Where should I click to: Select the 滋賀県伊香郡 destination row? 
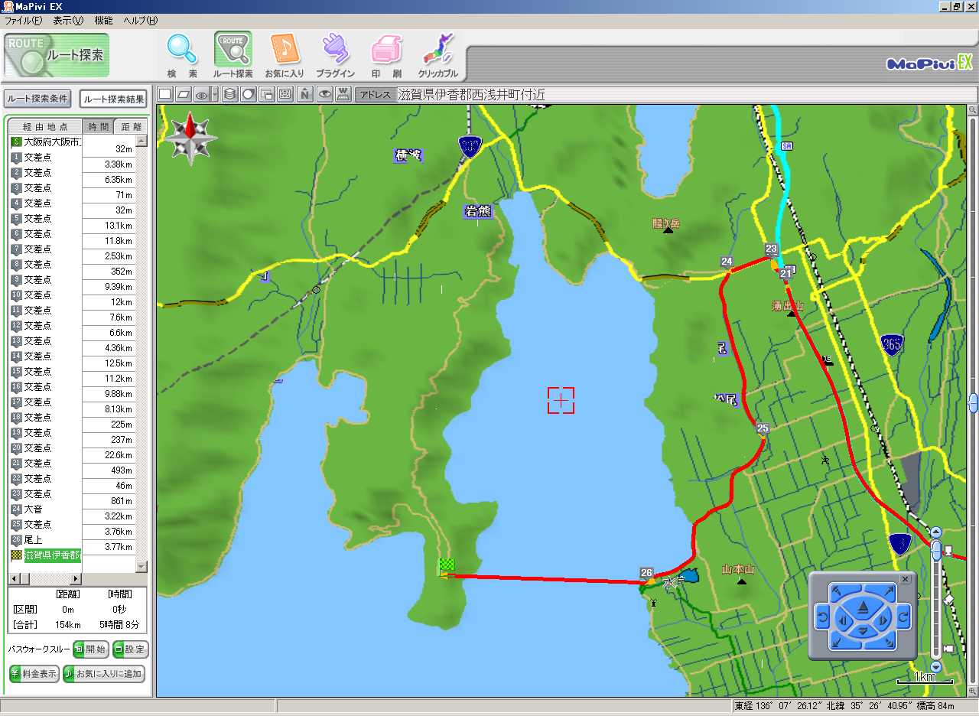tap(45, 555)
